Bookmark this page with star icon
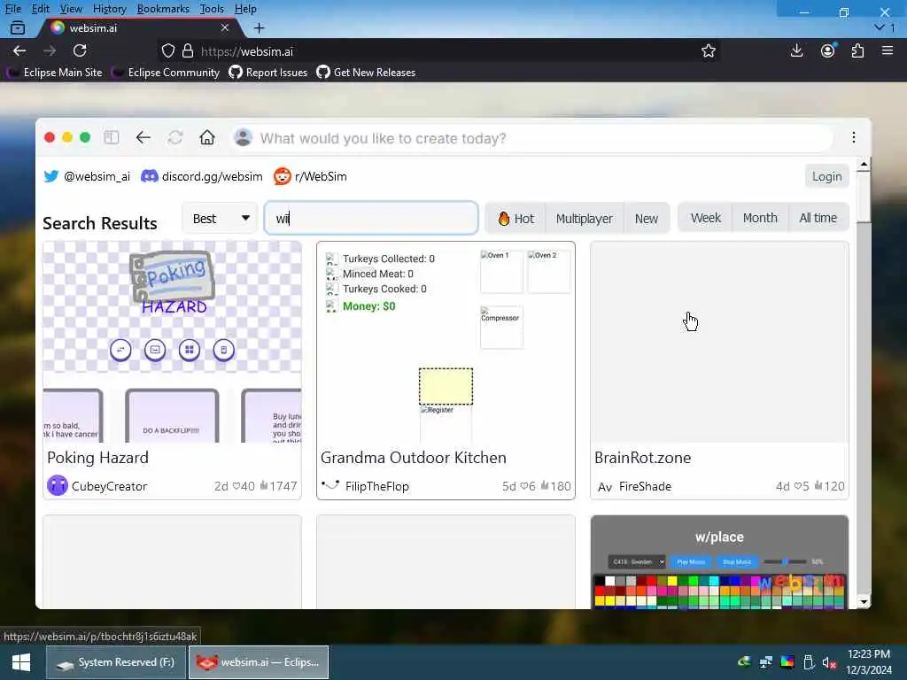This screenshot has width=907, height=680. click(x=708, y=50)
